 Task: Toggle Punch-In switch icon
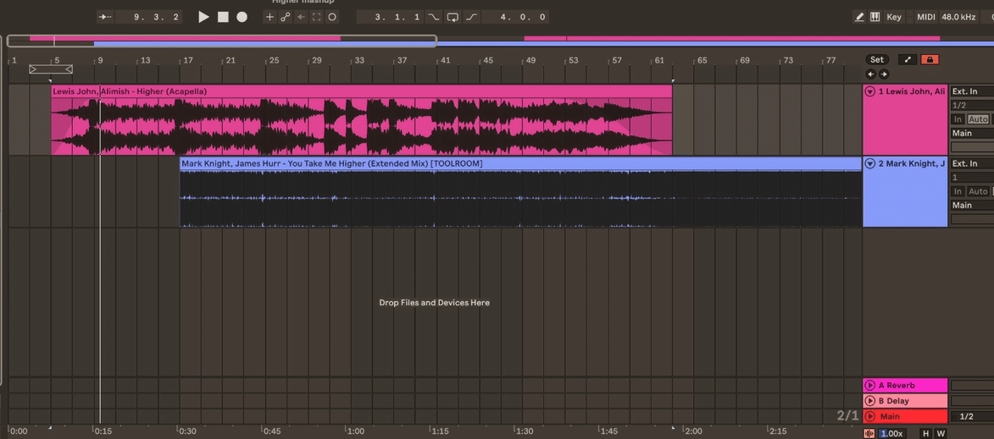[x=434, y=17]
